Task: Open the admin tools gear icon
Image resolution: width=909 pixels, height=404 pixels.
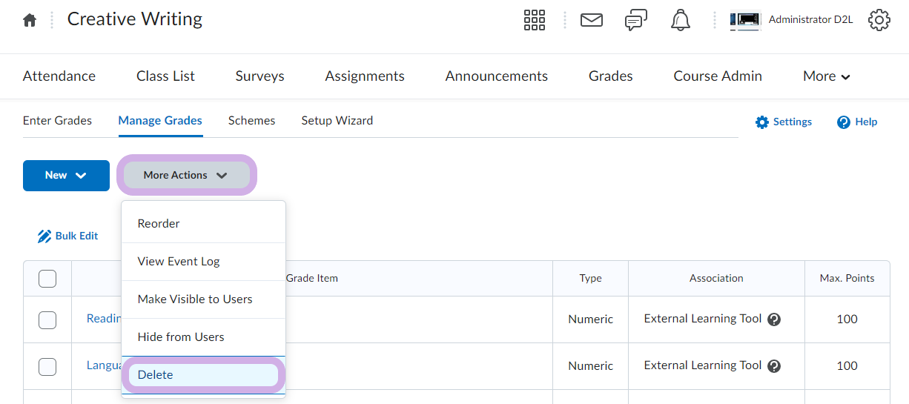Action: click(x=879, y=20)
